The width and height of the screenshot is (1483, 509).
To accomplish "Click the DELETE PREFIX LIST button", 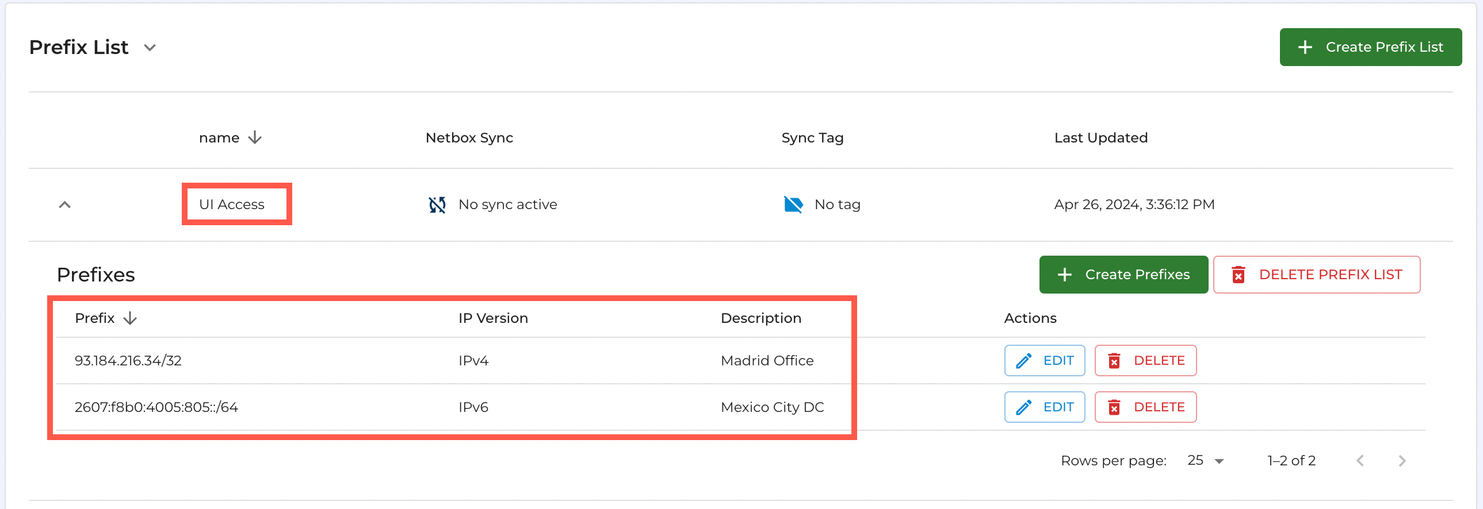I will coord(1316,275).
